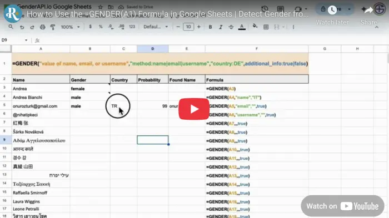Select column D header
389x218 pixels.
(x=153, y=49)
